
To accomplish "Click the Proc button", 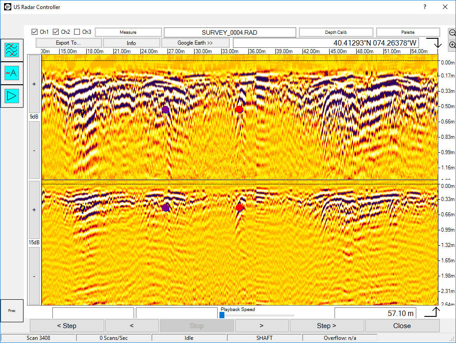I will pyautogui.click(x=12, y=311).
